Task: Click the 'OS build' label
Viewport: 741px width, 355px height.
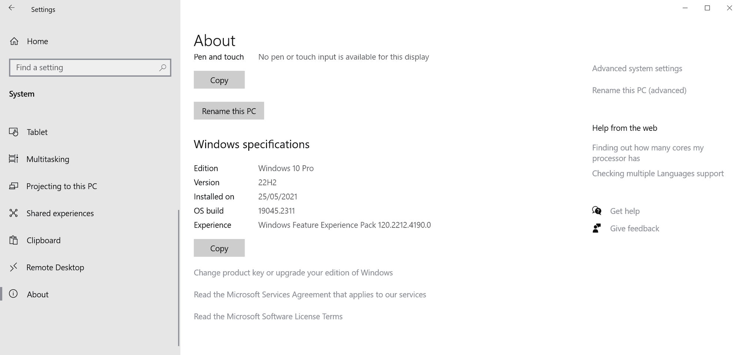Action: coord(209,211)
